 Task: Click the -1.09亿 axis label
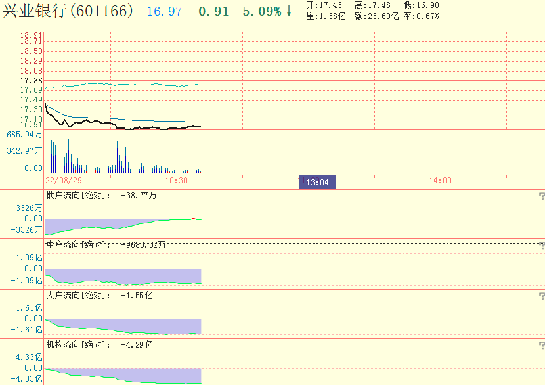pyautogui.click(x=26, y=280)
